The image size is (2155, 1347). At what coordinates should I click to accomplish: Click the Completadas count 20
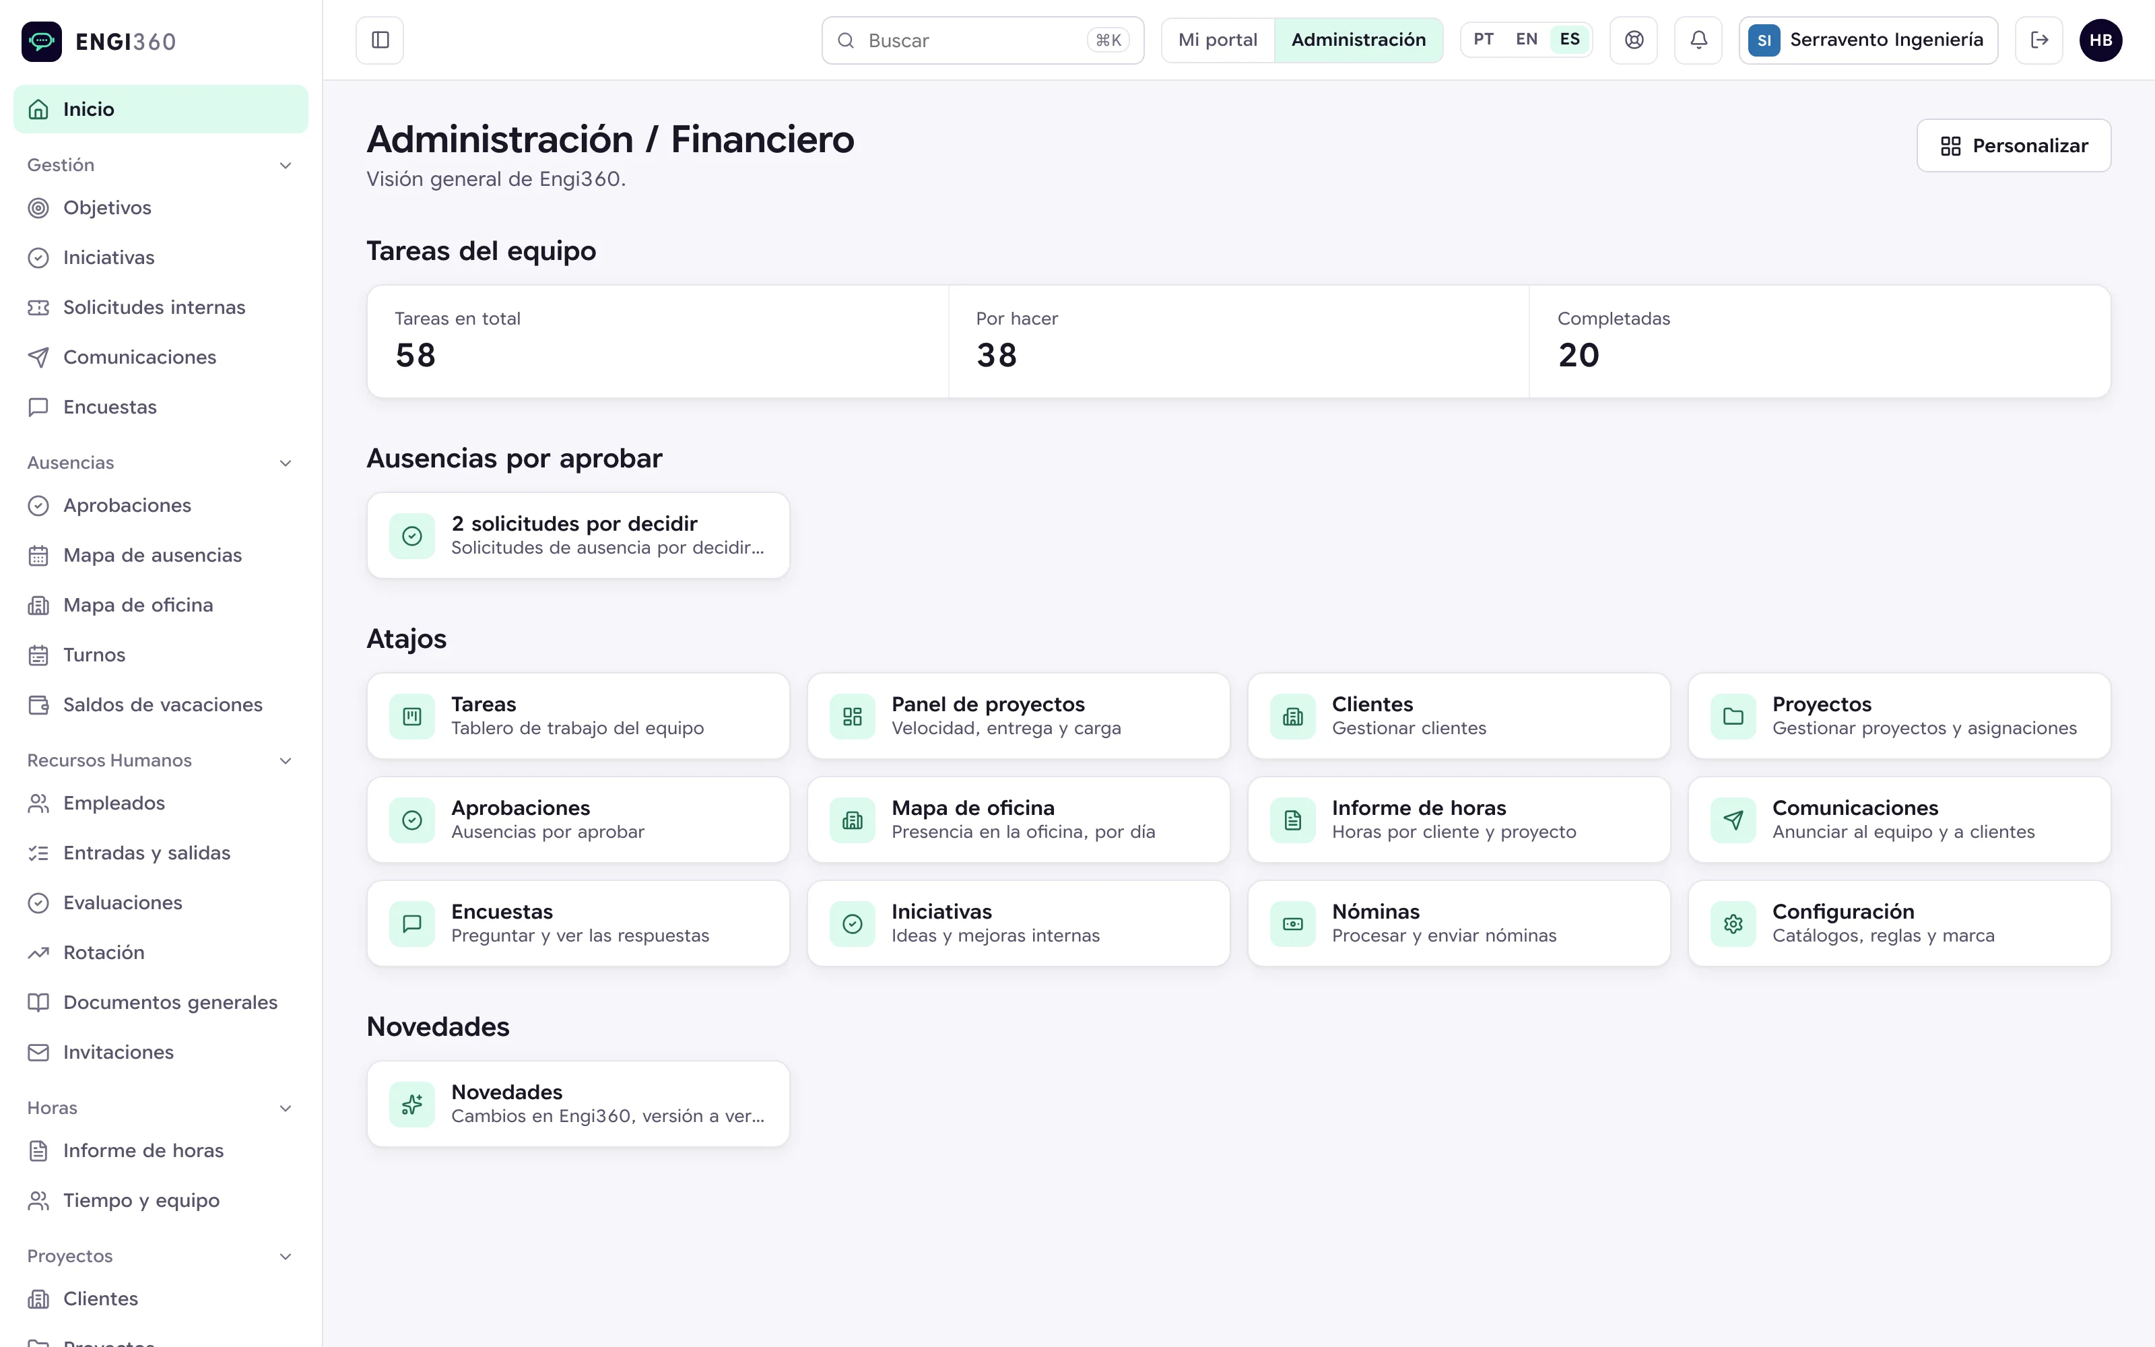1579,356
